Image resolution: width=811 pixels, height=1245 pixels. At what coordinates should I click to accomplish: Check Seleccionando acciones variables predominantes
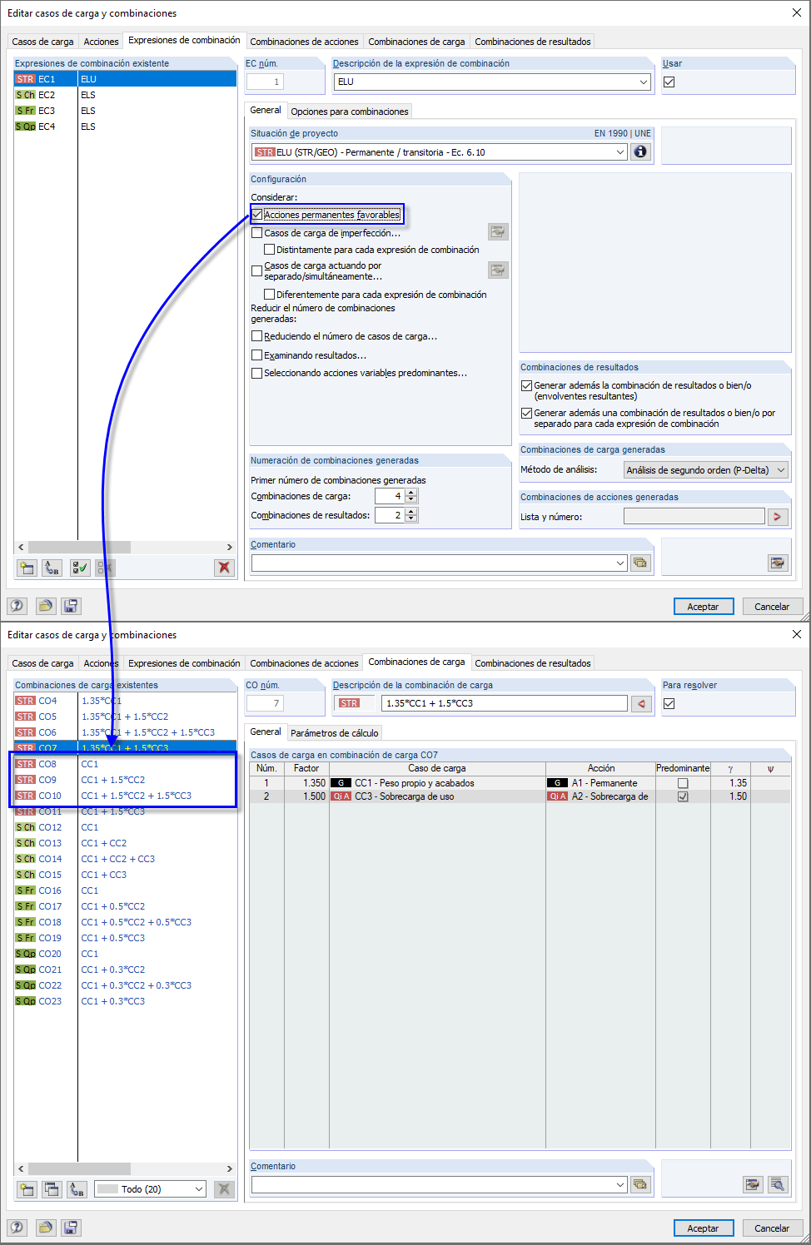(257, 373)
